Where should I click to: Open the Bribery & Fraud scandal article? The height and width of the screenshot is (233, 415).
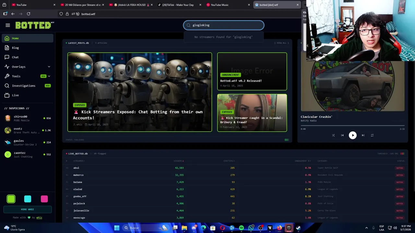[252, 113]
